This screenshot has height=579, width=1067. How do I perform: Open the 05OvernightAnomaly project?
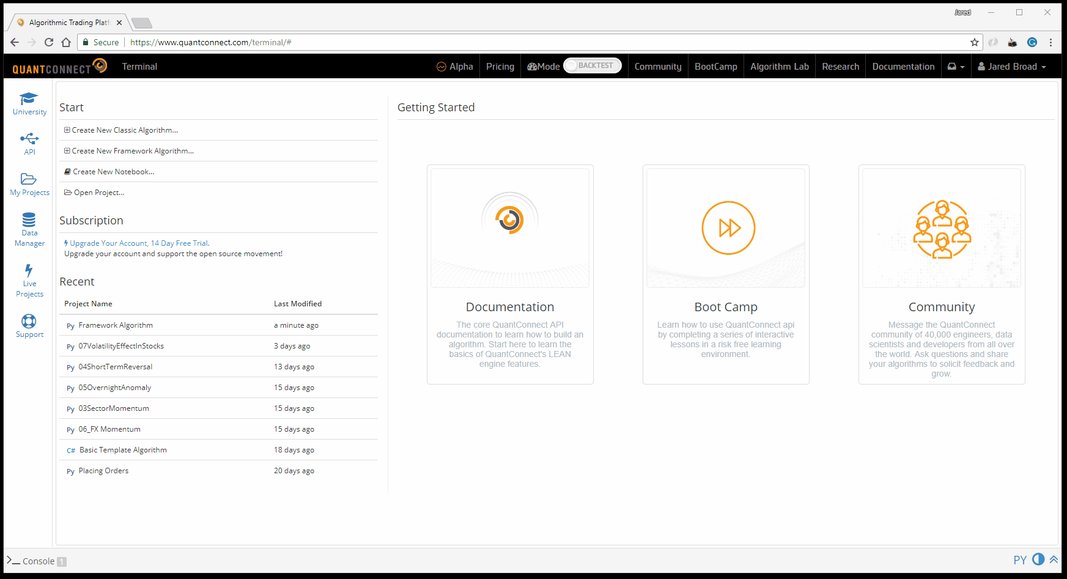pos(115,388)
